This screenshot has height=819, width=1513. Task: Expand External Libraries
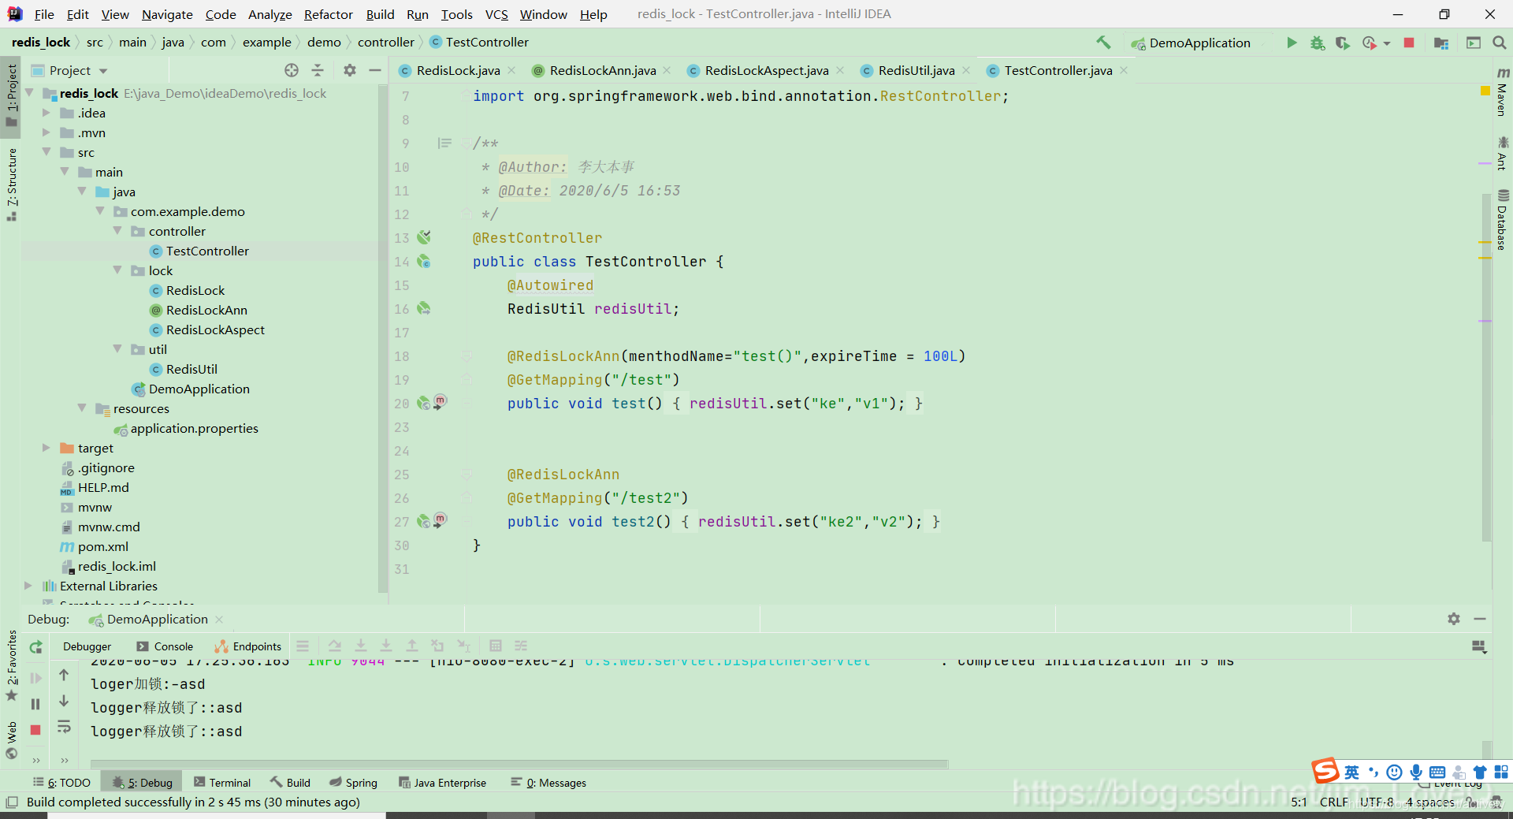(28, 586)
